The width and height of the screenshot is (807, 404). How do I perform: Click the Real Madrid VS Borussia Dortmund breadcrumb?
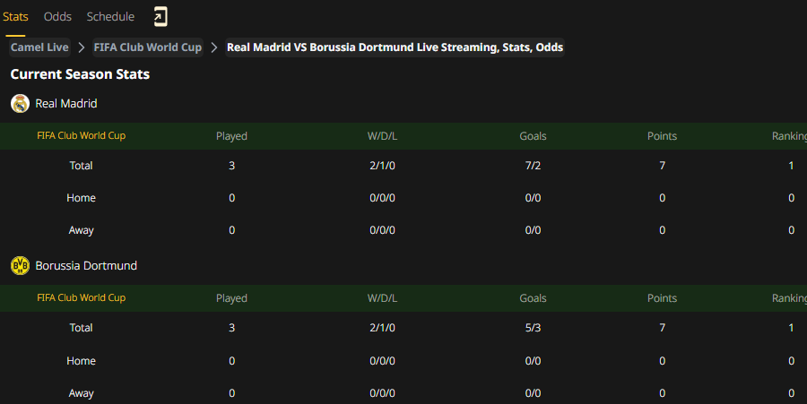(x=395, y=47)
